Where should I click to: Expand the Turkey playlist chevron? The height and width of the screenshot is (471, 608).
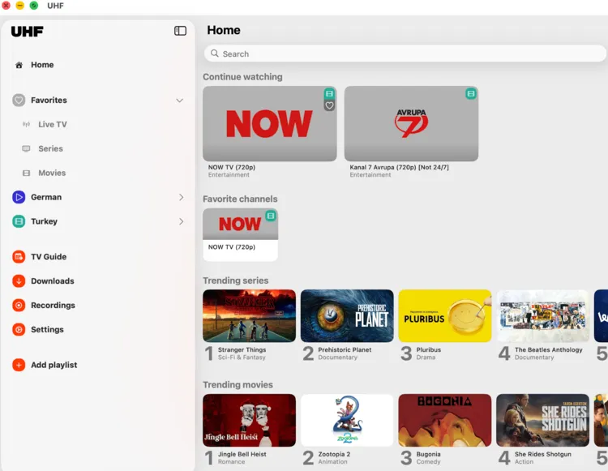point(181,221)
